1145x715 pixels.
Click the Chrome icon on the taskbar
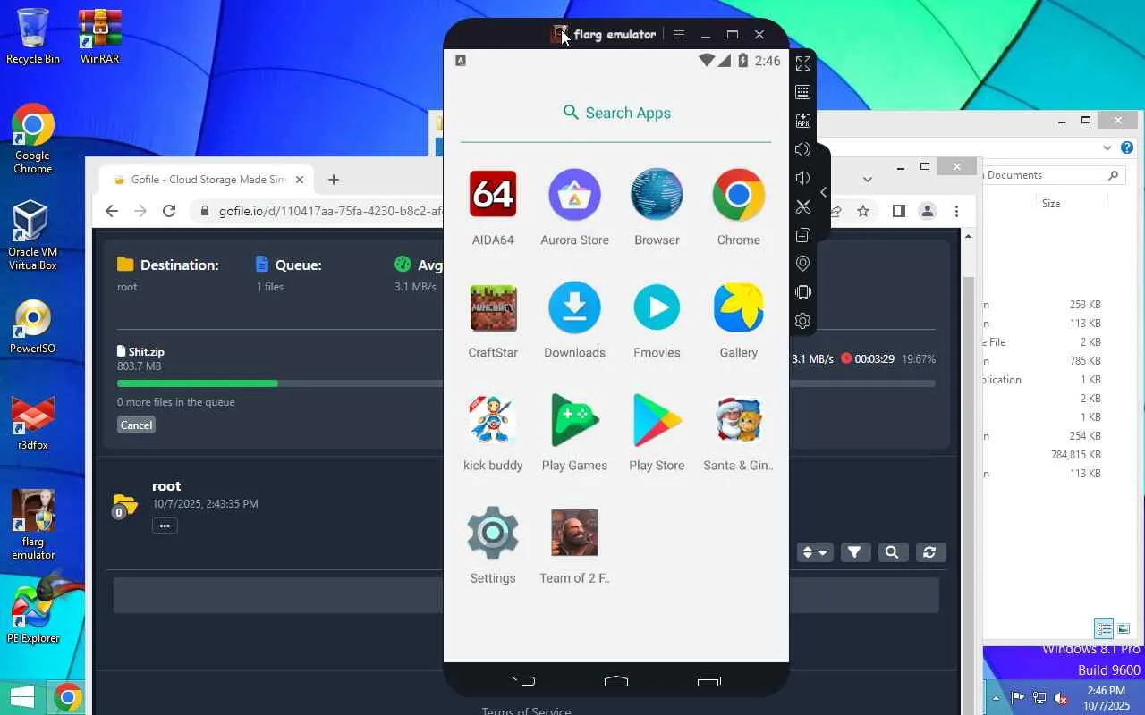[x=67, y=697]
